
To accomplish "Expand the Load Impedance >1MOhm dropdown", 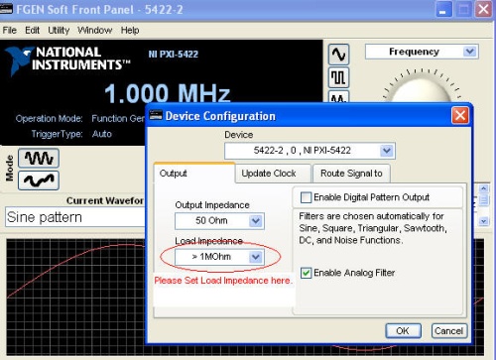I will point(256,257).
